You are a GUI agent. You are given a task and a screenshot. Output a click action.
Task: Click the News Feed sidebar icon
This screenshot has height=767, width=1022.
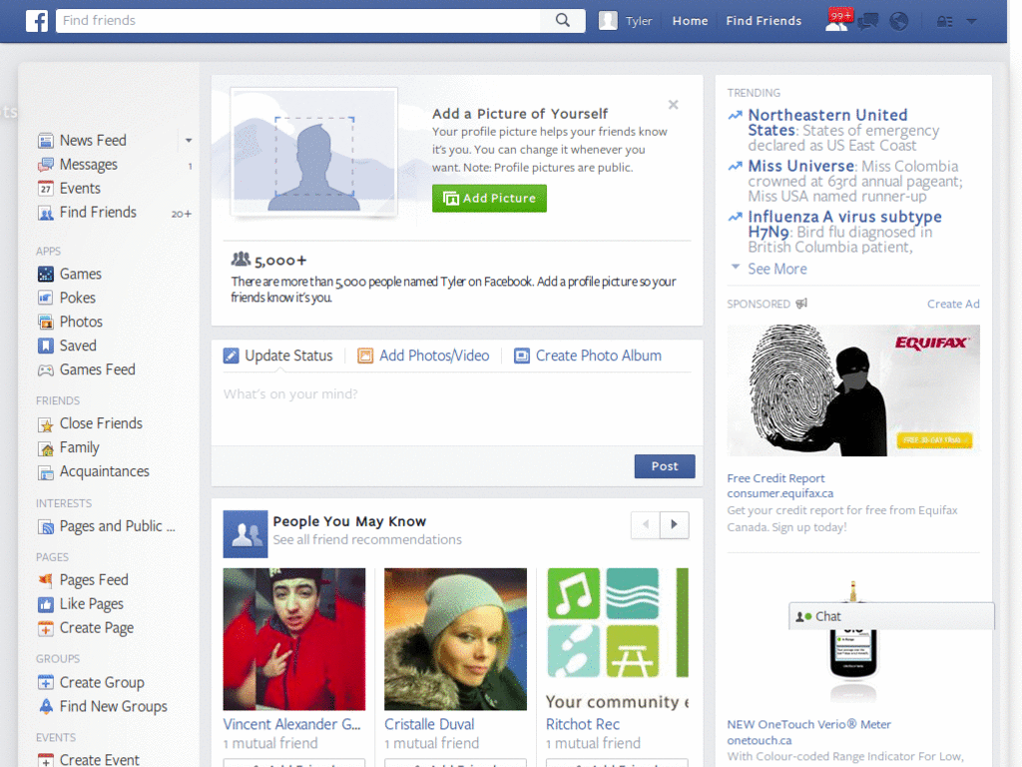[46, 141]
